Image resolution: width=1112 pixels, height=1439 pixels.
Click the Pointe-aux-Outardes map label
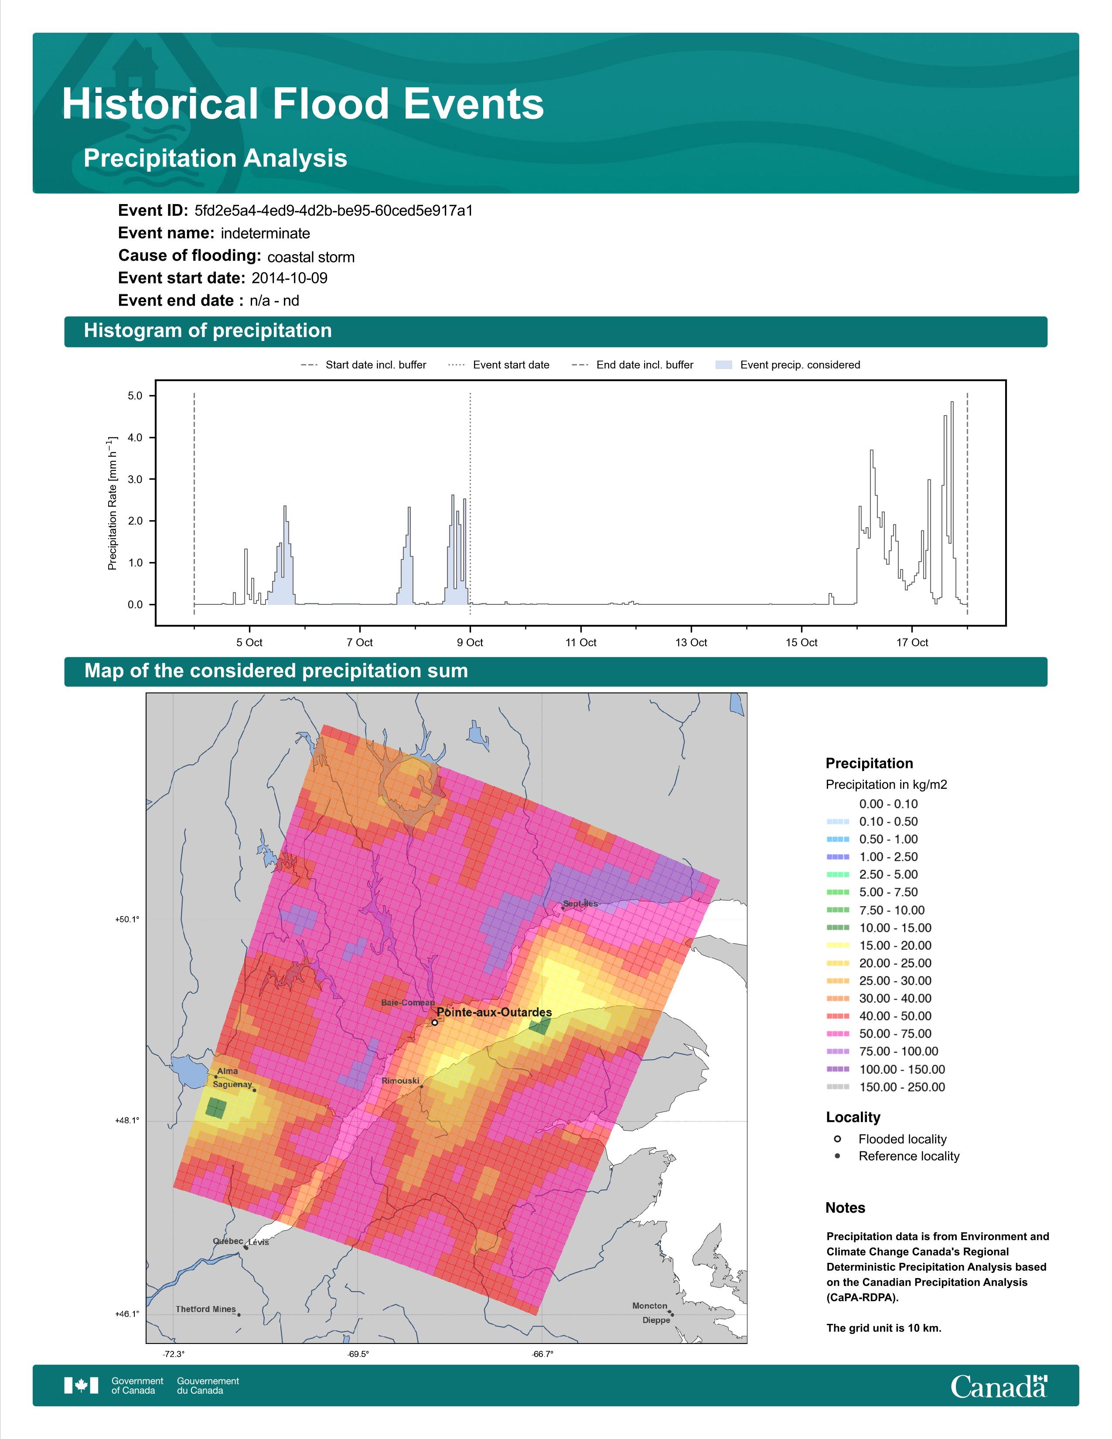pyautogui.click(x=494, y=1012)
